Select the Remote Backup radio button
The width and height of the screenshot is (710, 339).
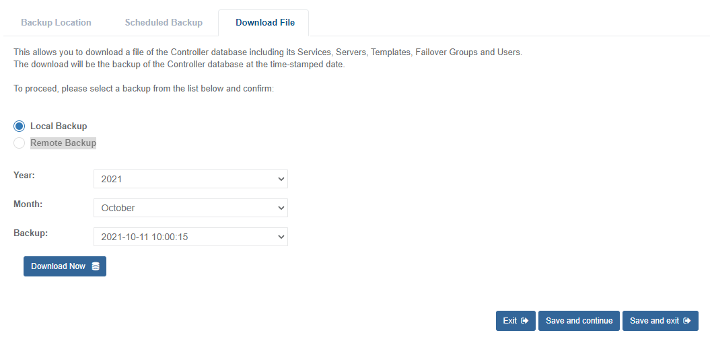[20, 143]
